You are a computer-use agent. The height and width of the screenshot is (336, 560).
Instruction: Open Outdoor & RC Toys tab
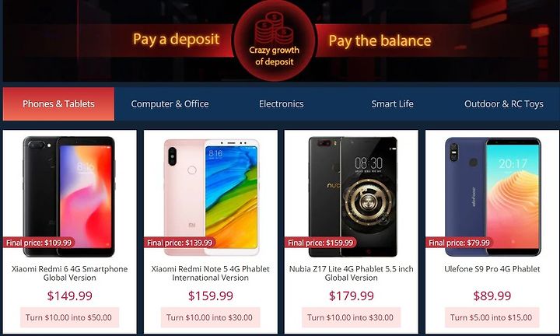click(x=503, y=104)
